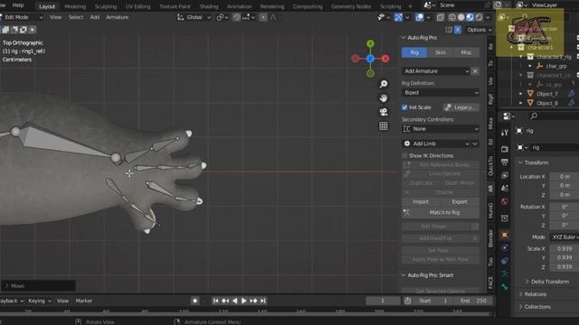Open the View Layer properties tab icon
The image size is (579, 325).
pyautogui.click(x=505, y=175)
